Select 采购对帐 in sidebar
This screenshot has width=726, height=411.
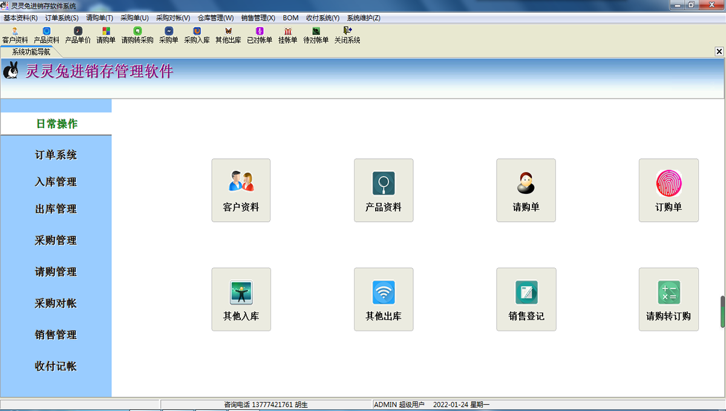(x=56, y=303)
